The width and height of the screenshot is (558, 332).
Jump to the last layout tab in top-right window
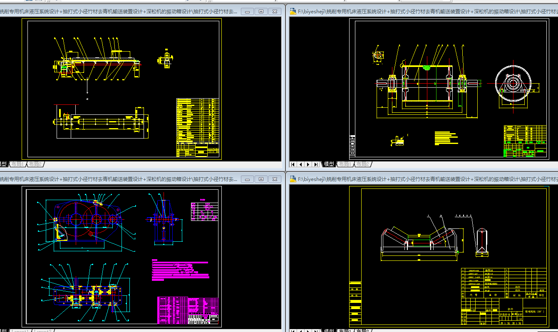[316, 164]
